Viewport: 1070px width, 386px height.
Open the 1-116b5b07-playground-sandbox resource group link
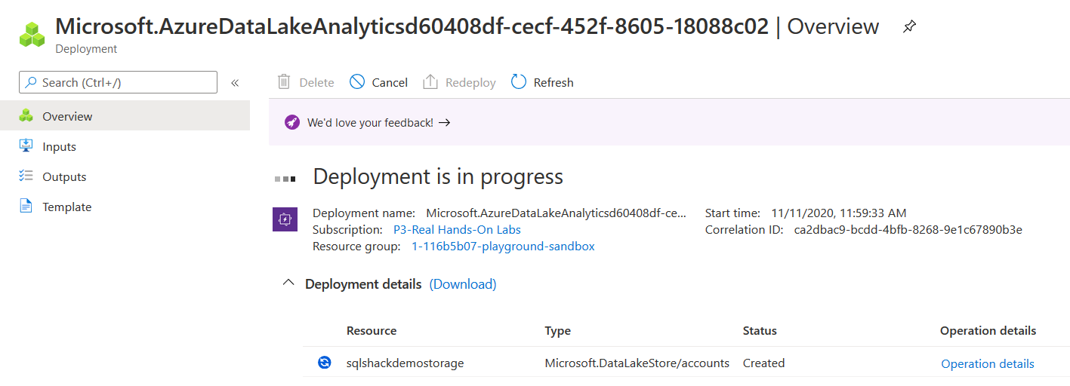pyautogui.click(x=503, y=246)
